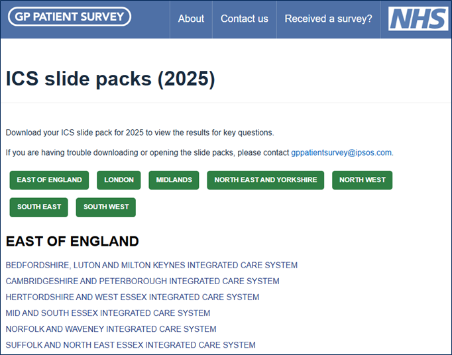Download Norfolk and Waveney slide pack
This screenshot has height=355, width=452.
tap(111, 329)
